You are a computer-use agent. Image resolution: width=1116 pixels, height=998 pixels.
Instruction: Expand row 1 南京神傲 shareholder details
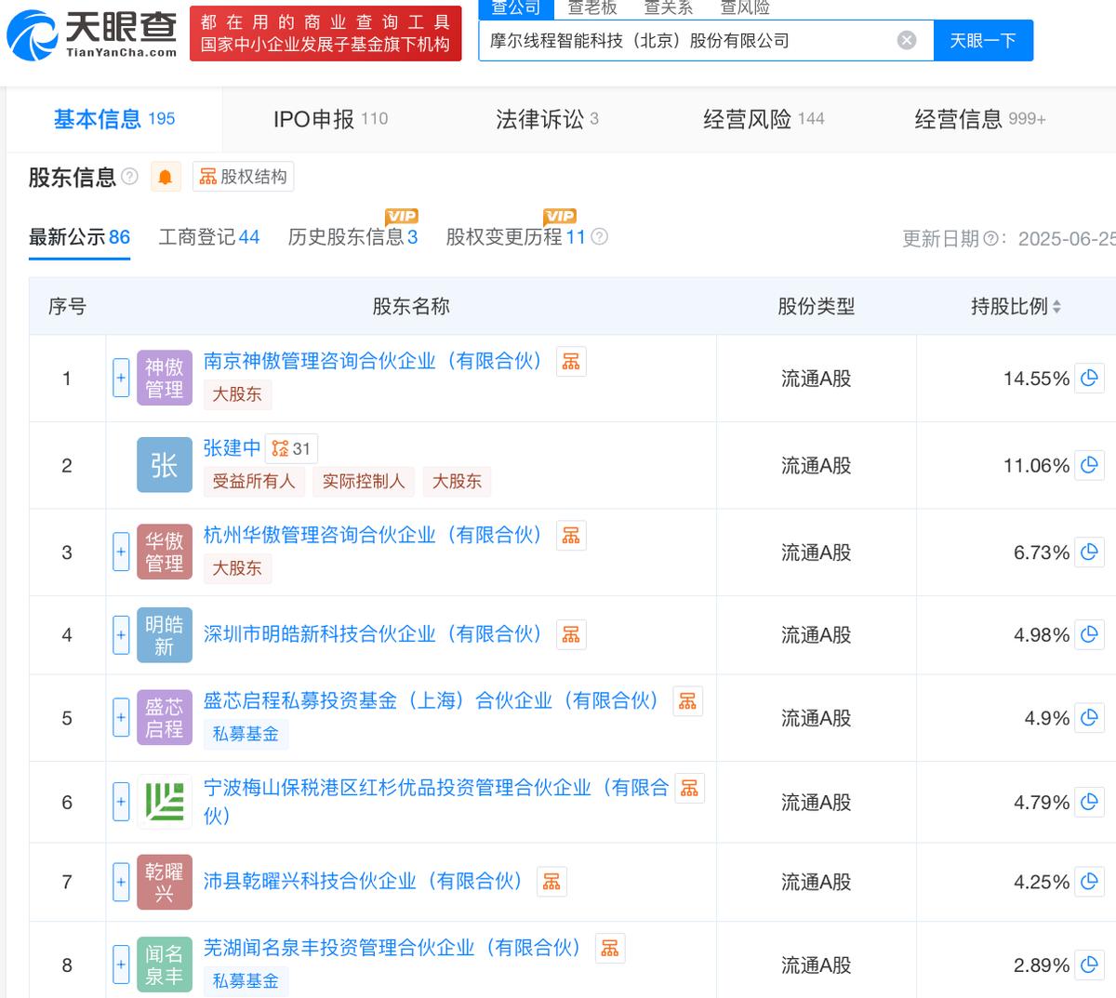pos(121,379)
